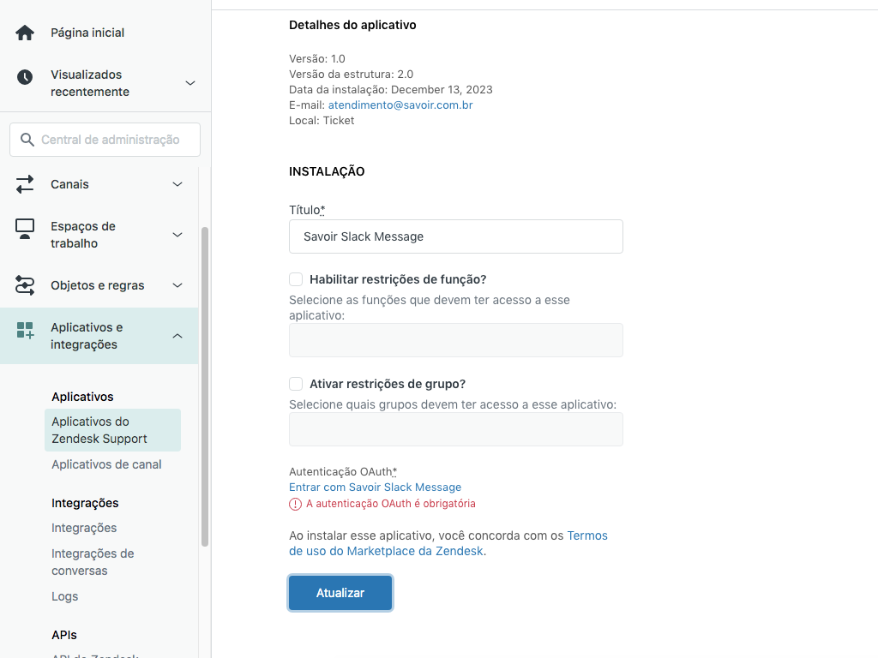Open the Logs menu item
Image resolution: width=878 pixels, height=658 pixels.
[64, 596]
